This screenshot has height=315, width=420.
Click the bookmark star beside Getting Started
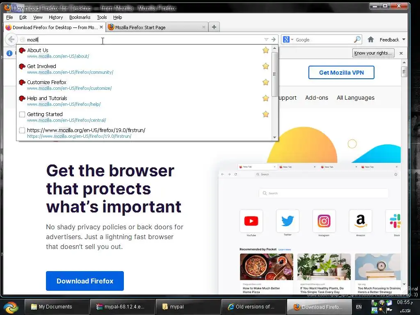point(265,114)
